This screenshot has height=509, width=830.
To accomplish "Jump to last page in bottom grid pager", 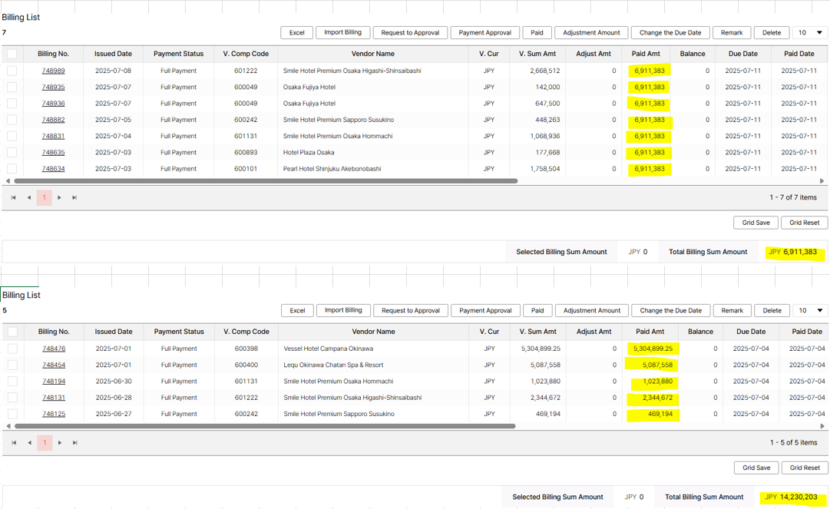I will point(75,443).
